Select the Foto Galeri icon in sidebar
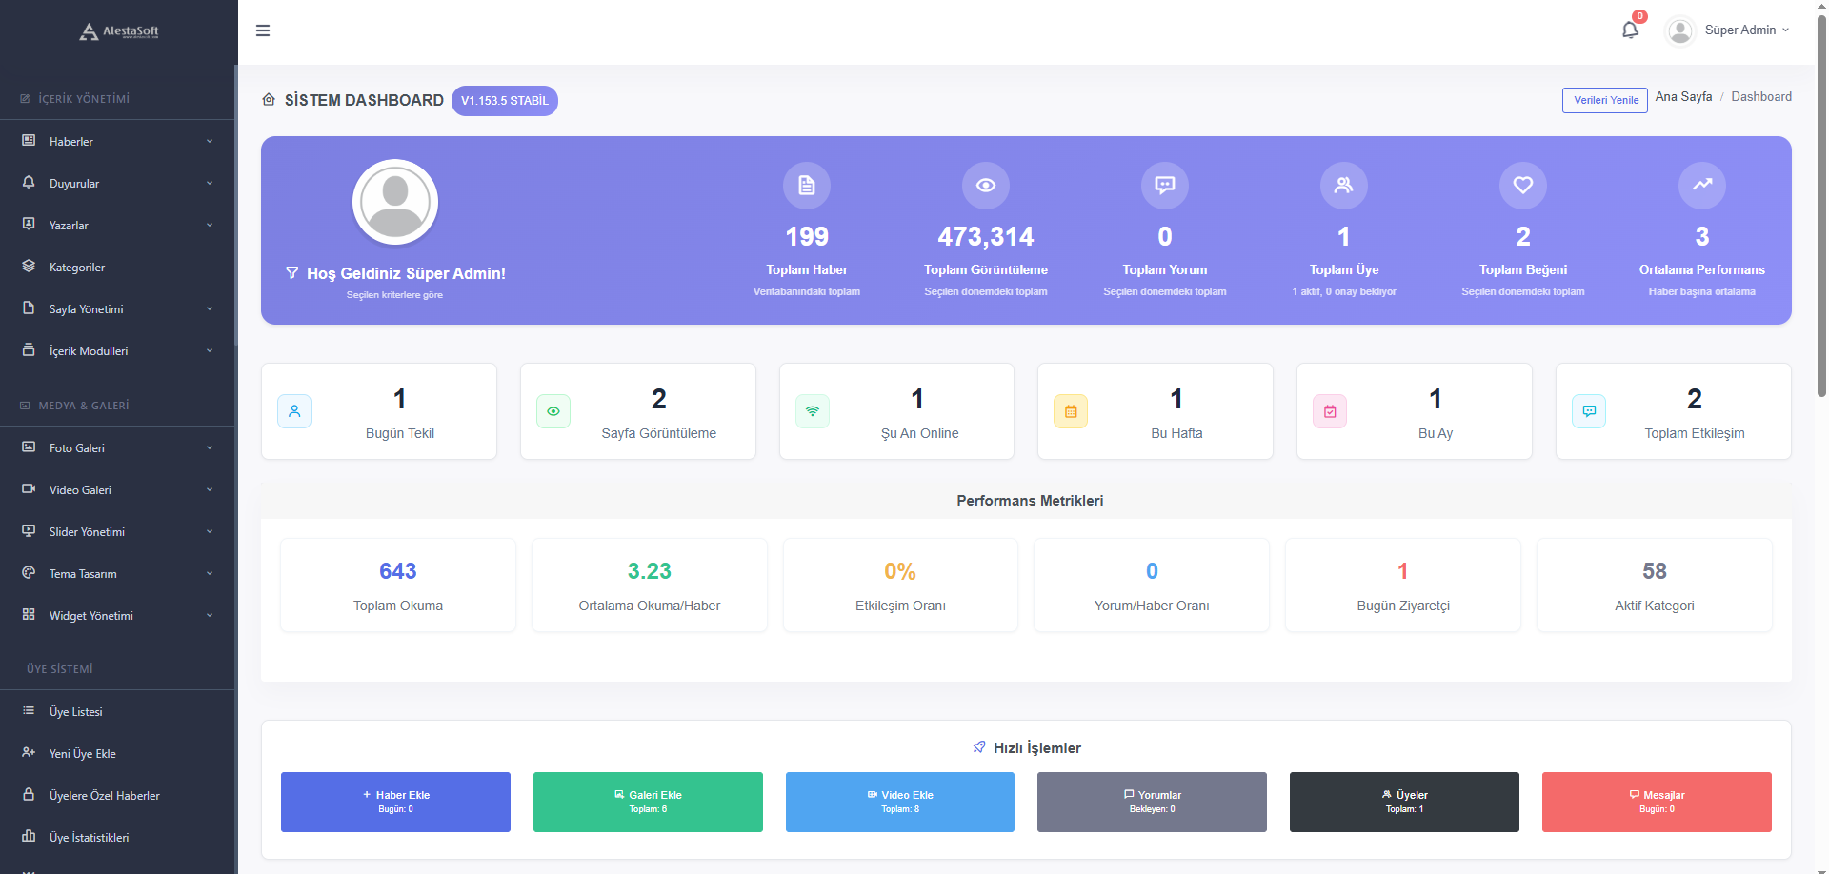This screenshot has height=874, width=1829. [x=29, y=447]
